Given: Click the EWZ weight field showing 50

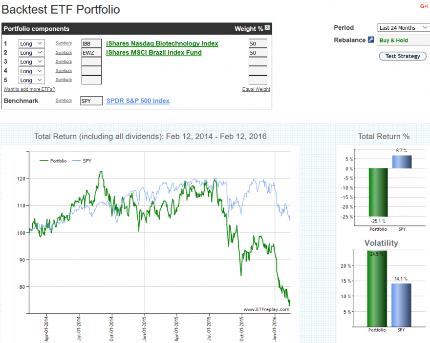Looking at the screenshot, I should [258, 53].
